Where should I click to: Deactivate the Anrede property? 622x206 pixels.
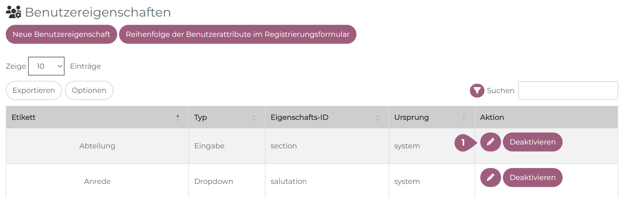[532, 178]
